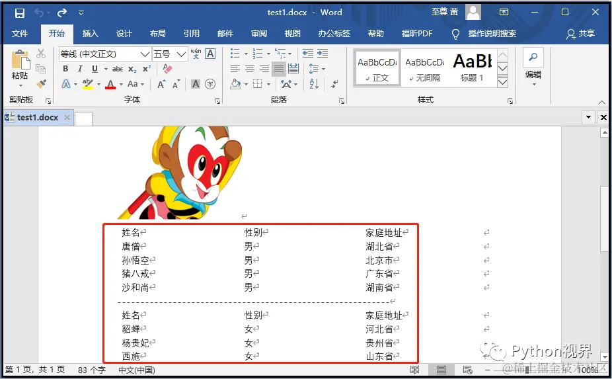
Task: Click Distributed alignment icon
Action: [x=293, y=69]
